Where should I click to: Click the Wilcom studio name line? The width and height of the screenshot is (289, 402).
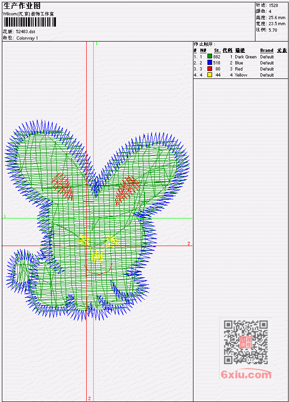(28, 14)
